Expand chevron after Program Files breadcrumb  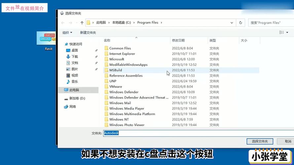pos(161,23)
